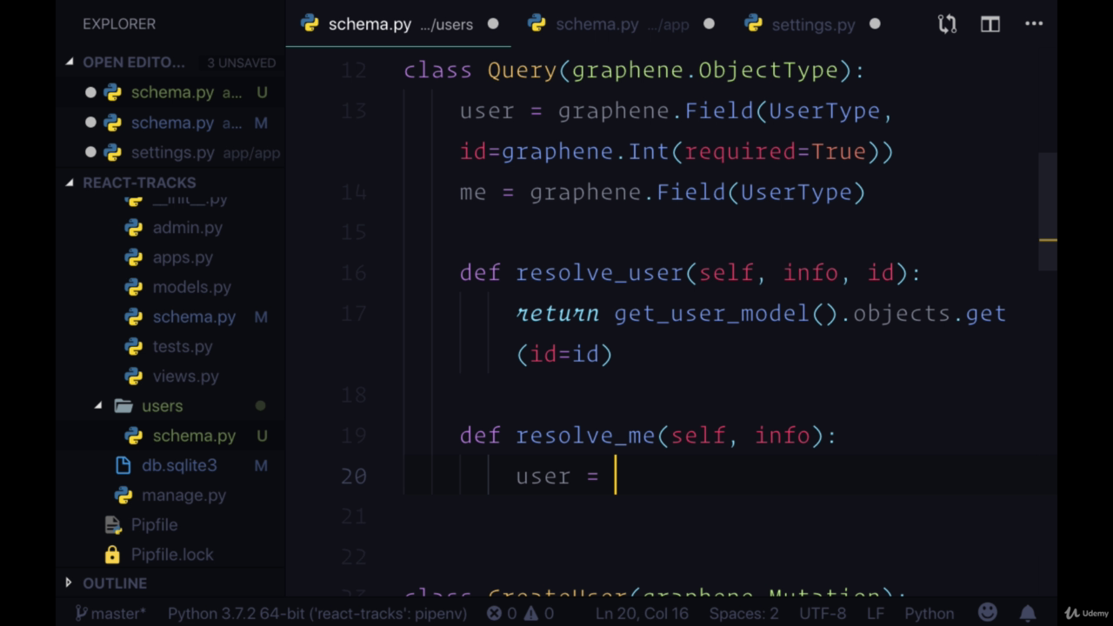Collapse the REACT-TRACKS folder section
This screenshot has width=1113, height=626.
[70, 183]
